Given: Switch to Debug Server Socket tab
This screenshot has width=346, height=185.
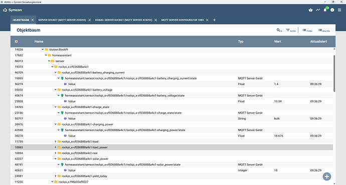Looking at the screenshot, I should 123,20.
